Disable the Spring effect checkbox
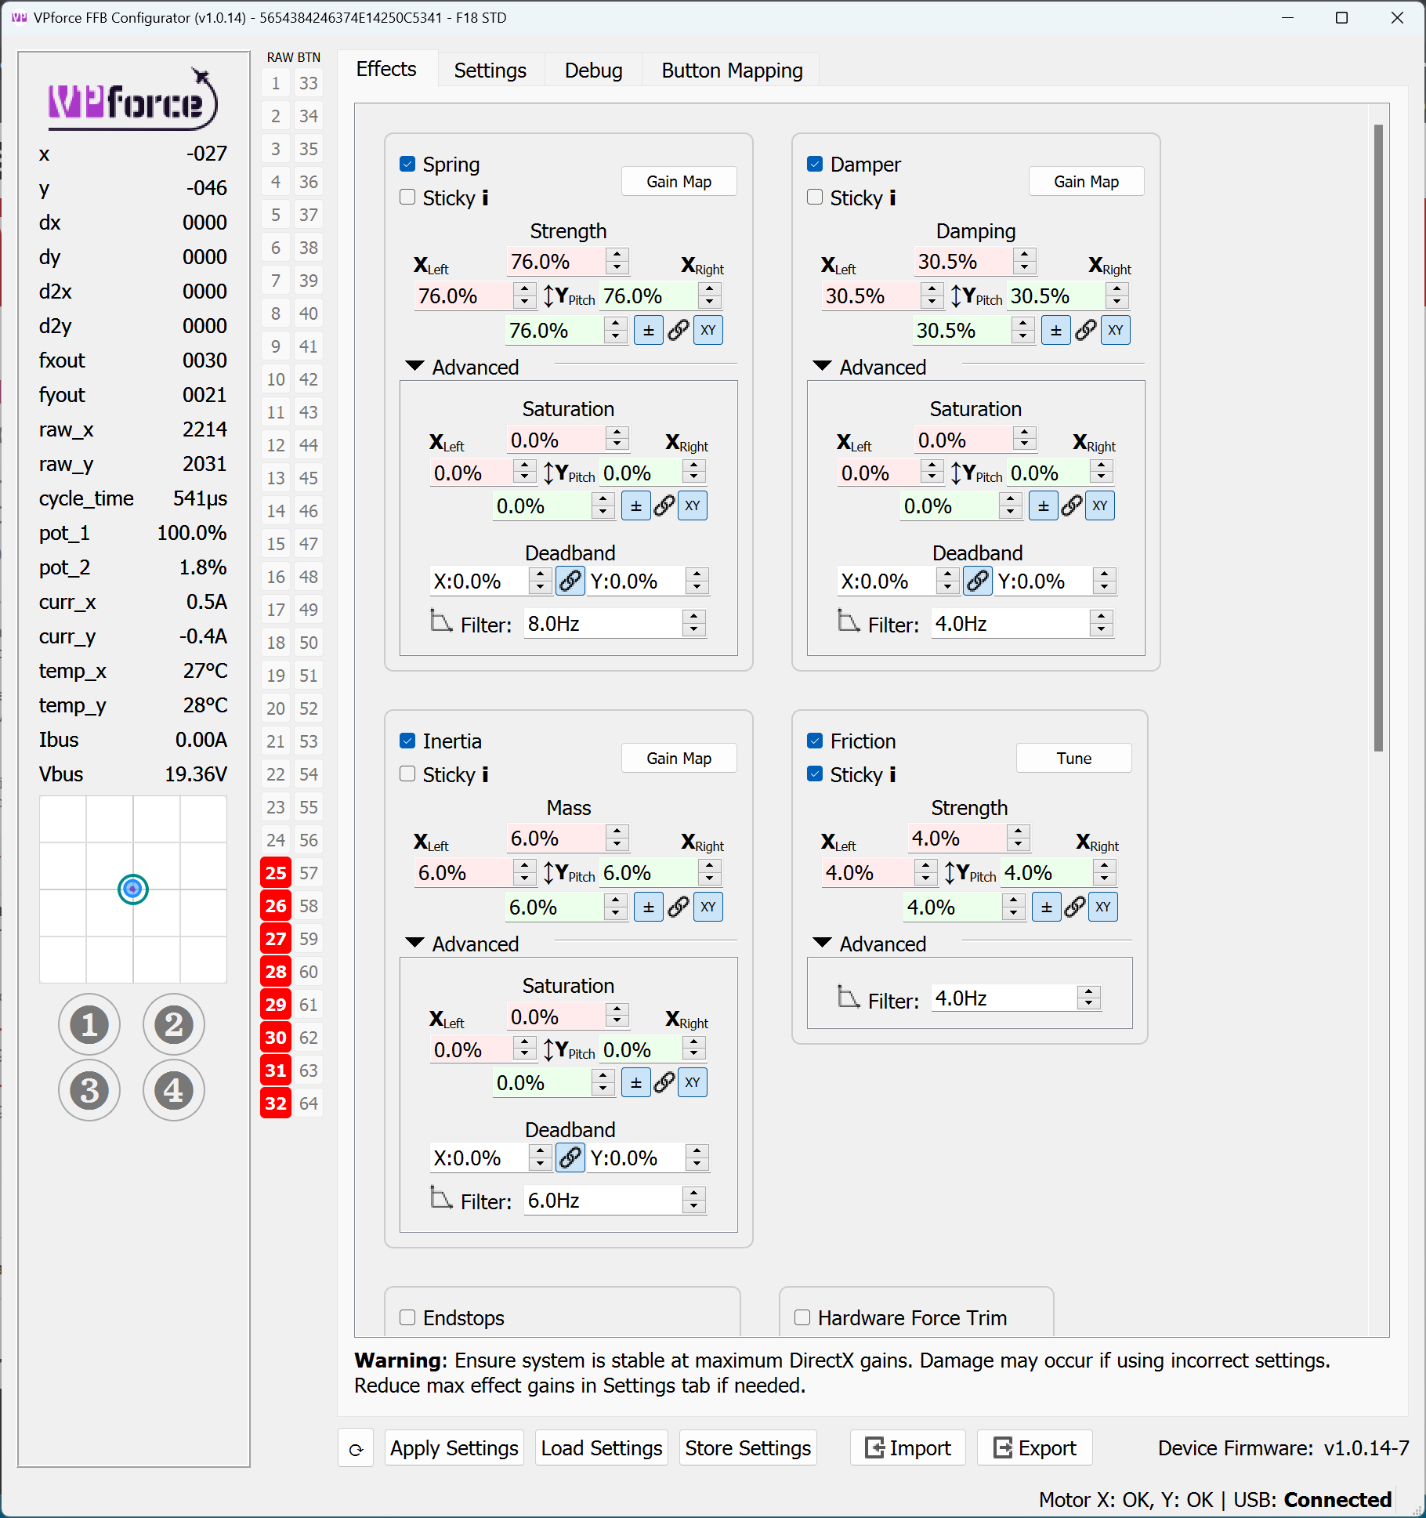Image resolution: width=1426 pixels, height=1518 pixels. pyautogui.click(x=407, y=164)
